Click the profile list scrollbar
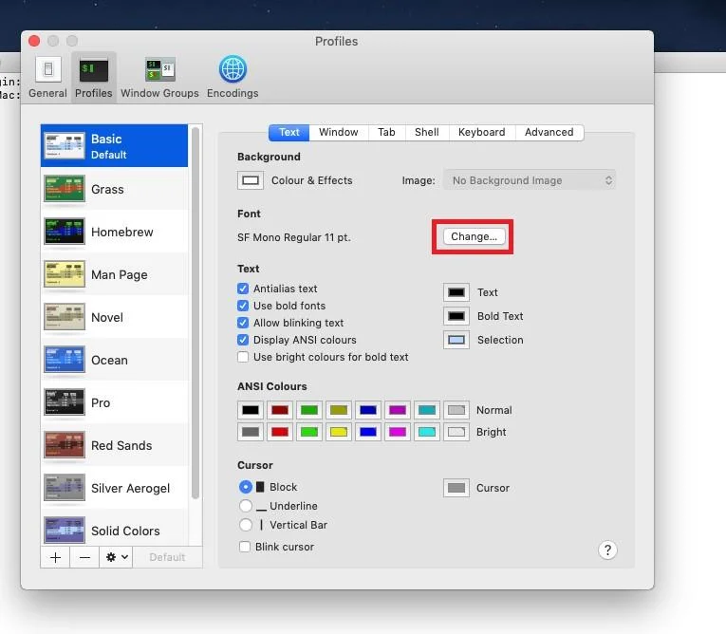The image size is (726, 634). click(x=195, y=313)
